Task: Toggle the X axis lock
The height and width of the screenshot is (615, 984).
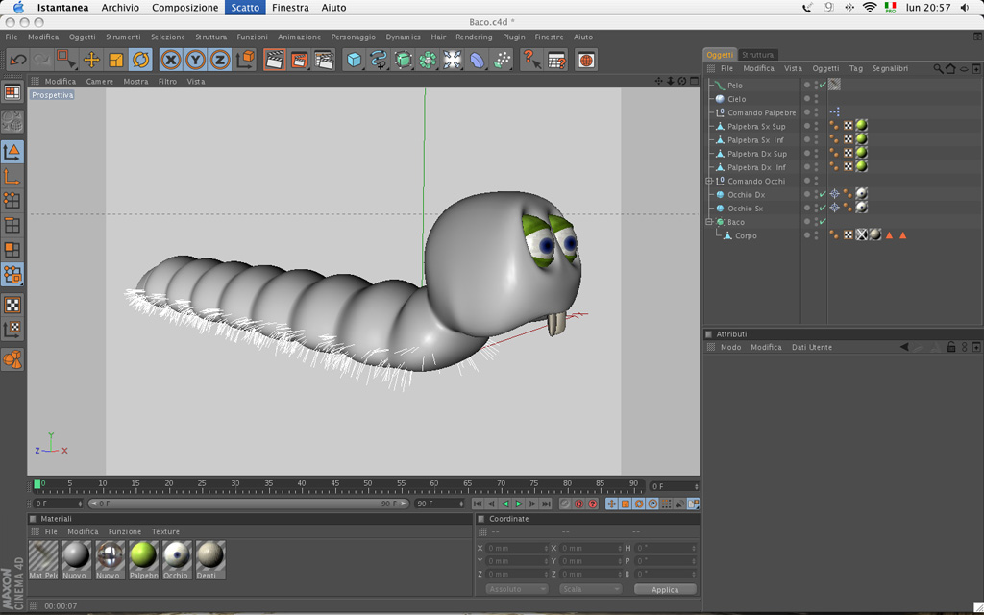Action: [x=171, y=60]
